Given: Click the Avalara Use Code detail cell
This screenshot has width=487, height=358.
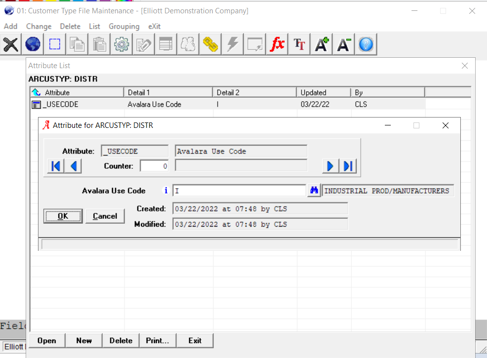Looking at the screenshot, I should tap(154, 104).
